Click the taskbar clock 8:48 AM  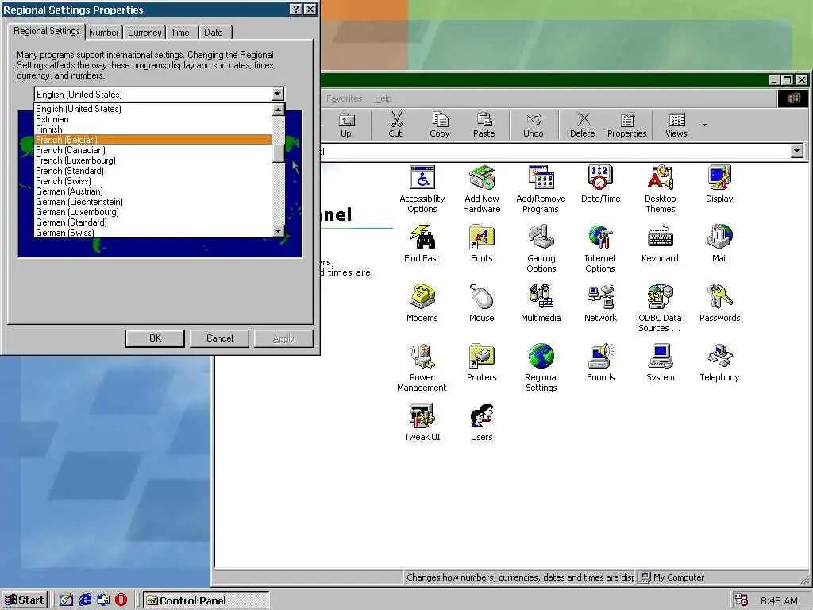point(780,600)
